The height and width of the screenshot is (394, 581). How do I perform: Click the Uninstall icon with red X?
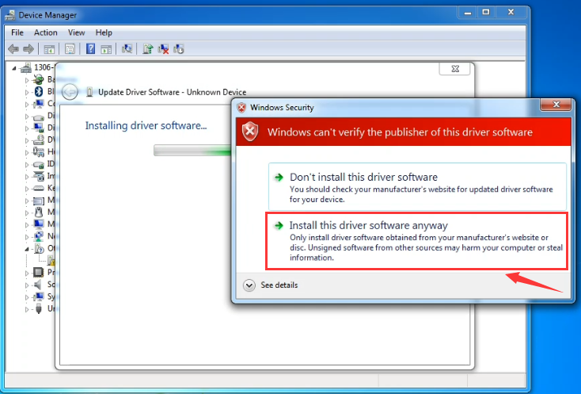click(x=163, y=49)
